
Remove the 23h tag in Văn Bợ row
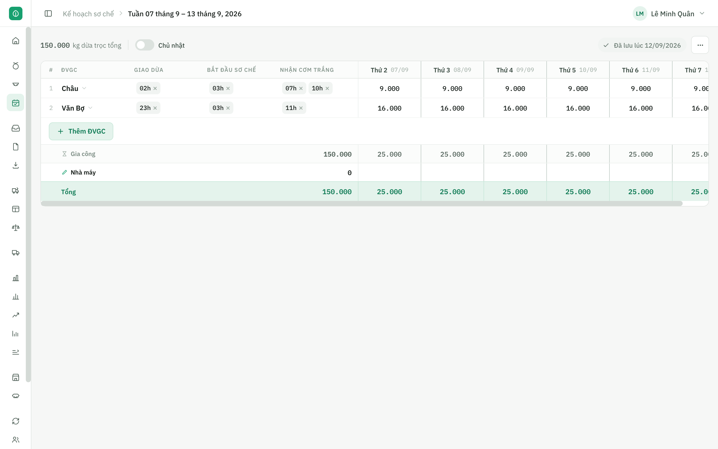(155, 108)
